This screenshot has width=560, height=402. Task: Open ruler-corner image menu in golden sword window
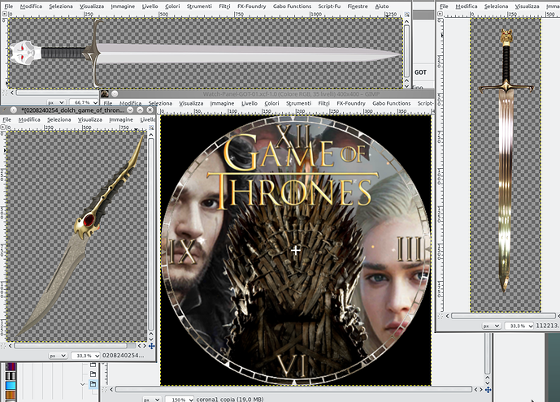pos(441,14)
